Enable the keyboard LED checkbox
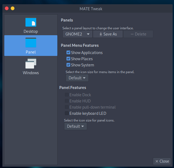The height and width of the screenshot is (168, 174). [x=66, y=113]
